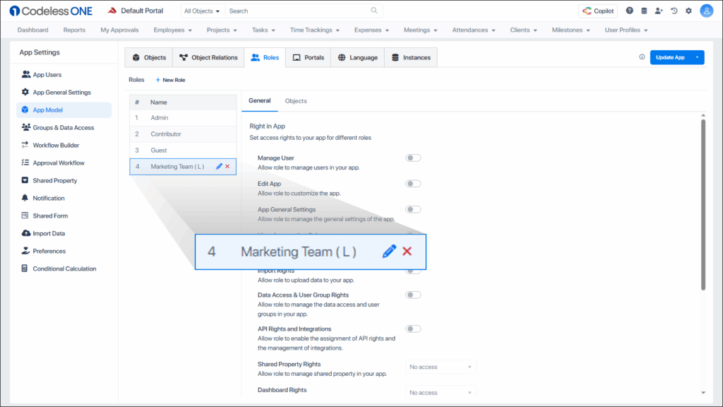The image size is (723, 407).
Task: Toggle the Manage User right
Action: click(413, 158)
